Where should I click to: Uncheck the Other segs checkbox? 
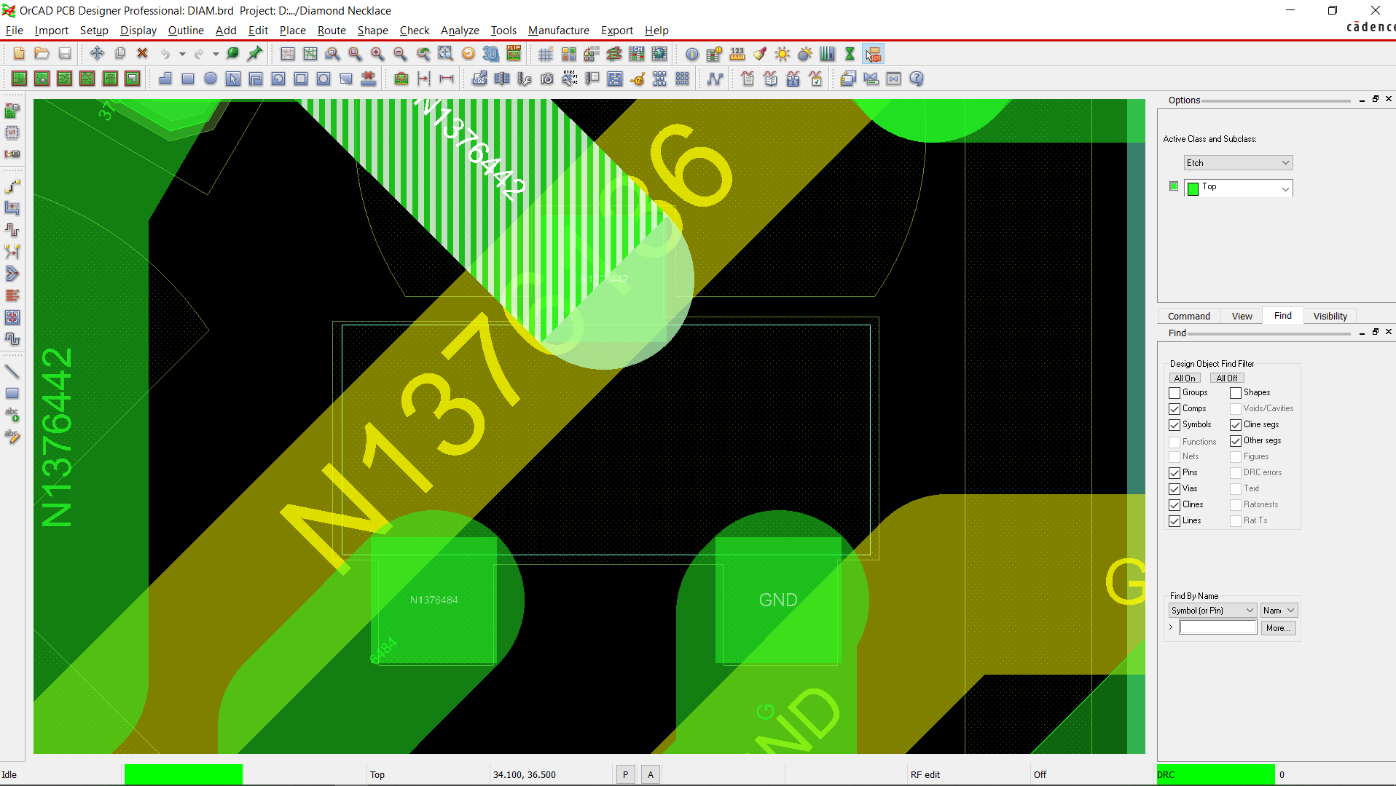point(1236,441)
